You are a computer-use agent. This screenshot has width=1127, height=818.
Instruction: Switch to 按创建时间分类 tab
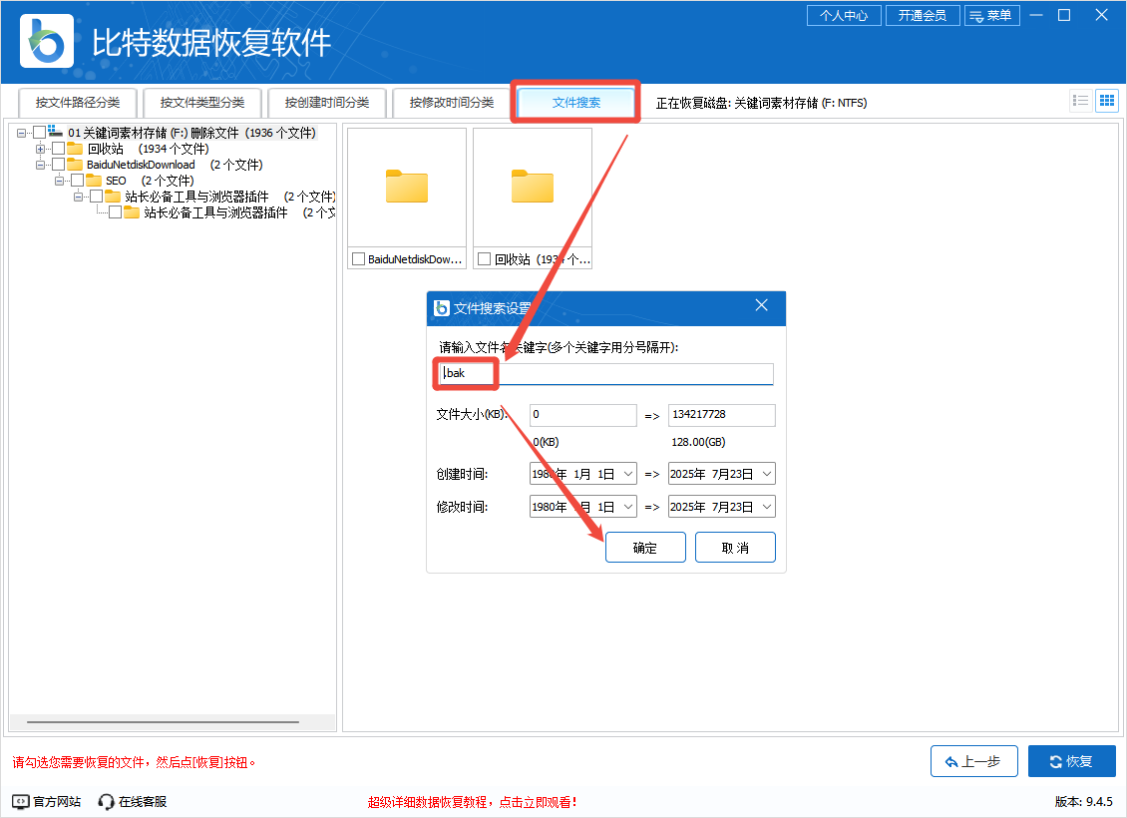[327, 103]
